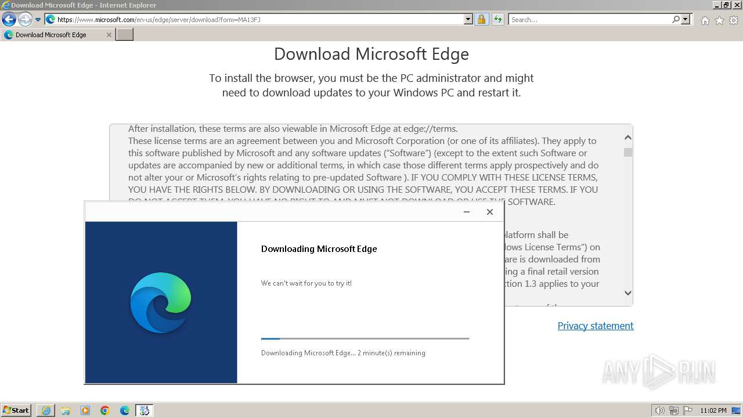Click the magnifier search icon
This screenshot has height=418, width=743.
point(676,19)
